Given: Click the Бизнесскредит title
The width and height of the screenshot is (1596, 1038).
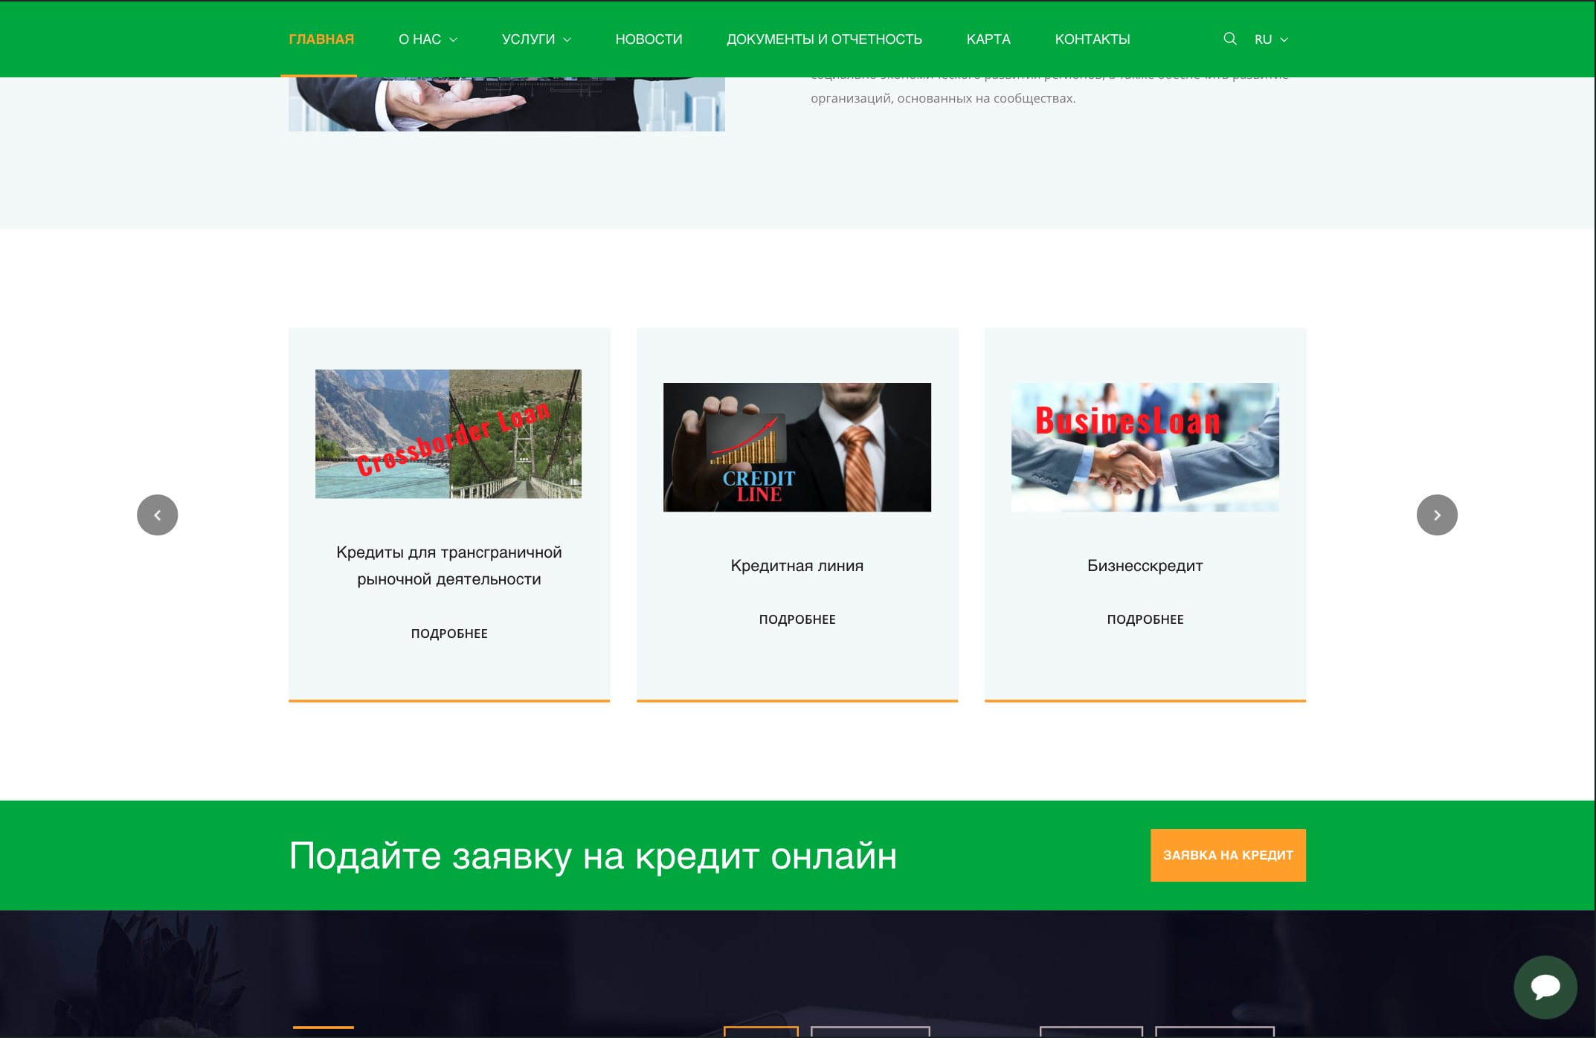Looking at the screenshot, I should [x=1145, y=566].
